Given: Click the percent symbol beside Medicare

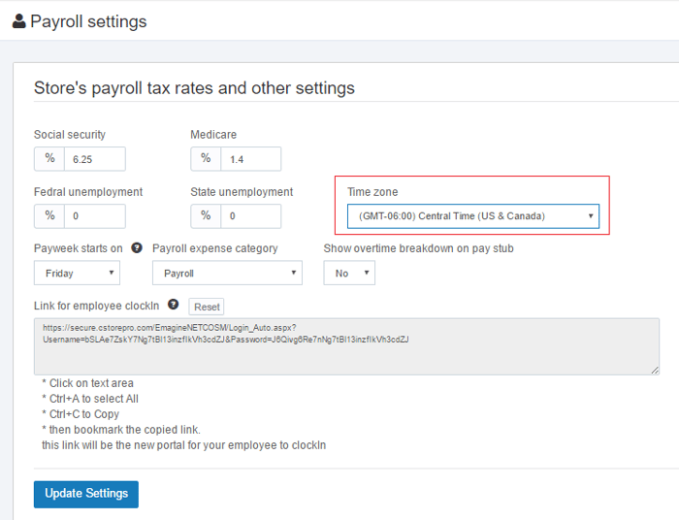Looking at the screenshot, I should tap(205, 158).
